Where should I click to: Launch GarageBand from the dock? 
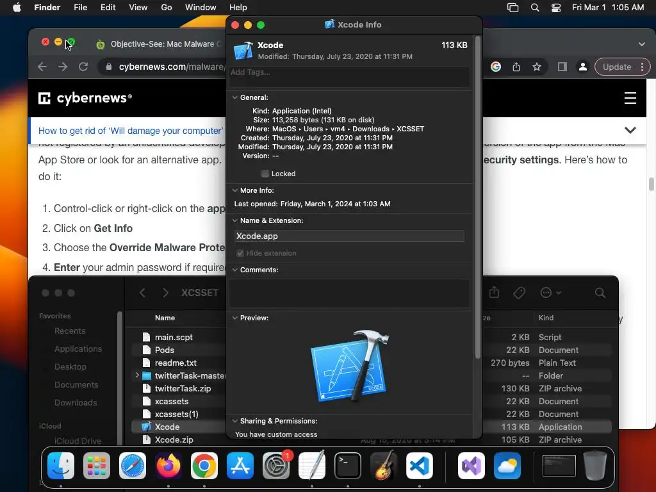pos(384,465)
